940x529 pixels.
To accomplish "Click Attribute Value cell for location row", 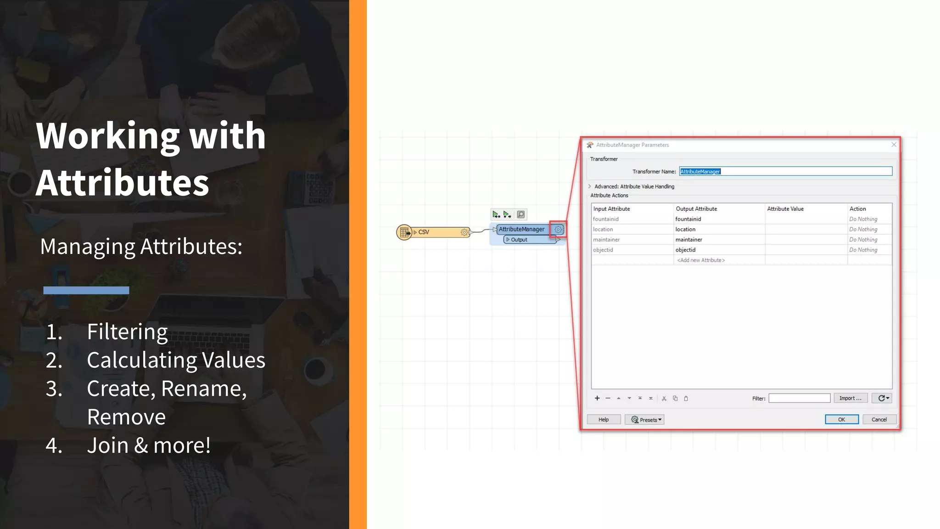I will 806,229.
